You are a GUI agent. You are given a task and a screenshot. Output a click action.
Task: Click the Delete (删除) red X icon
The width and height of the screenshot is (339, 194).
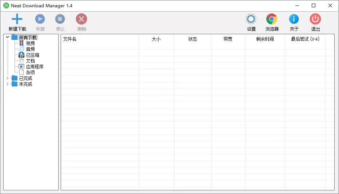[x=81, y=19]
